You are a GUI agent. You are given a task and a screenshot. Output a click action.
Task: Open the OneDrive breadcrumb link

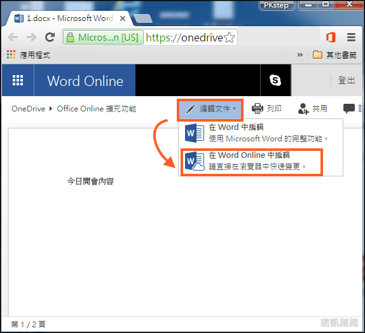coord(29,109)
